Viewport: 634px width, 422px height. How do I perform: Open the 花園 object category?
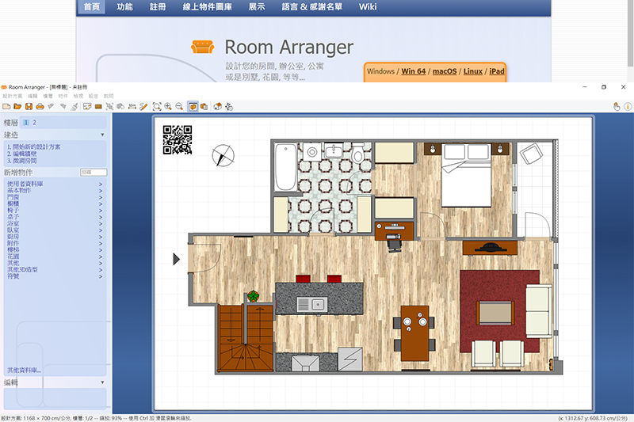point(55,257)
